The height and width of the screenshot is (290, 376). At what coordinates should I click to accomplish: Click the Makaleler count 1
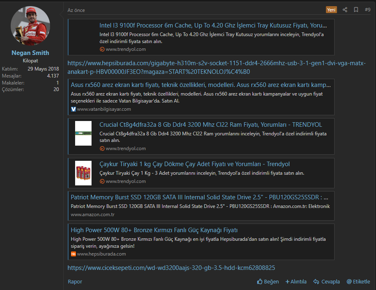57,83
